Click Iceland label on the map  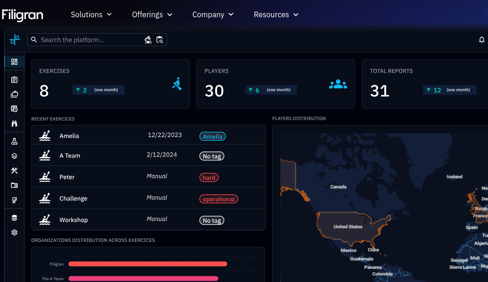[454, 177]
